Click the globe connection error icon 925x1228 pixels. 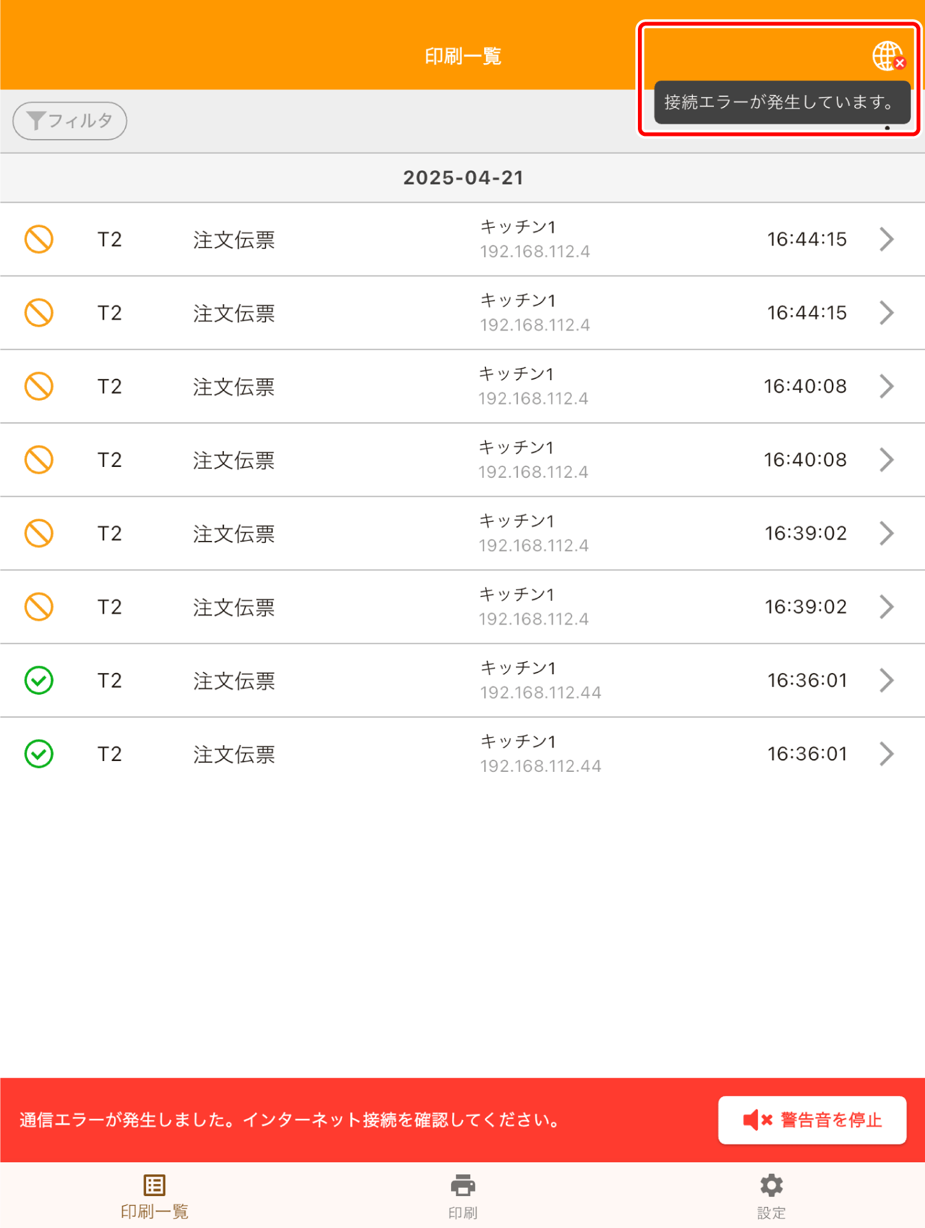click(x=887, y=56)
